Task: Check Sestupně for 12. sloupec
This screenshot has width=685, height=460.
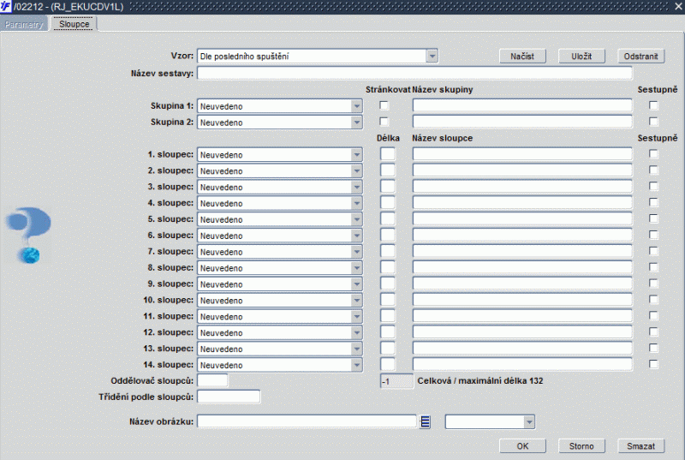Action: click(653, 332)
